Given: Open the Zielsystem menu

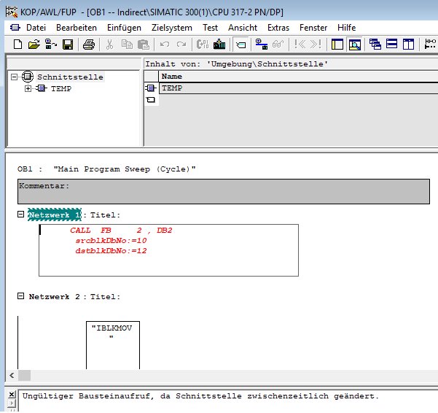Looking at the screenshot, I should (x=172, y=28).
